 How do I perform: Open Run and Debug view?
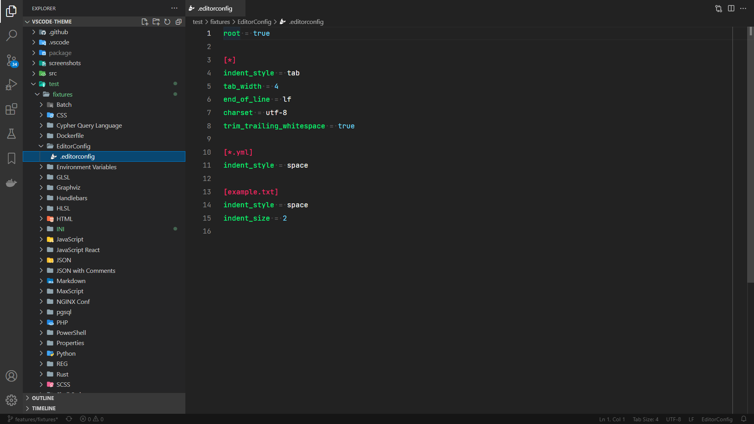tap(11, 84)
